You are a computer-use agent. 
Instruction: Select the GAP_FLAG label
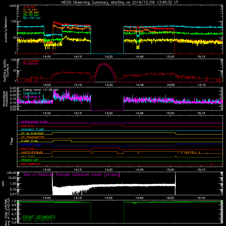pyautogui.click(x=28, y=126)
